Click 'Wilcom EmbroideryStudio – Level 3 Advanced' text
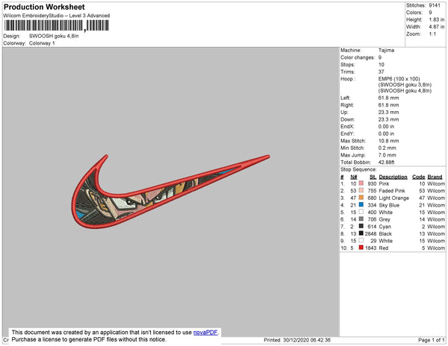Screen dimensions: 448x346 (x=57, y=16)
